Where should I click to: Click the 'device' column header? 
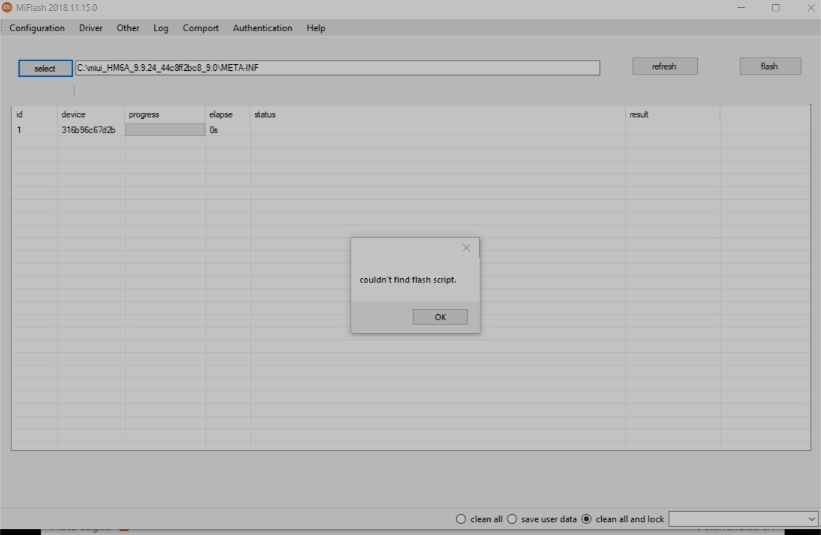pos(91,115)
